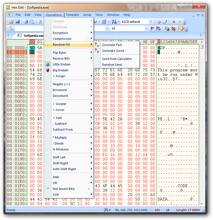The height and width of the screenshot is (220, 213).
Task: Open the ASCII default charset dropdown
Action: (x=151, y=22)
